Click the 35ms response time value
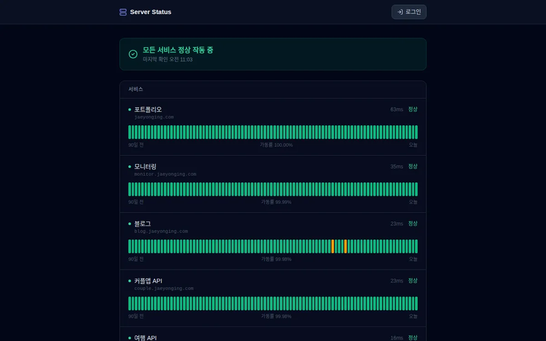 point(397,167)
